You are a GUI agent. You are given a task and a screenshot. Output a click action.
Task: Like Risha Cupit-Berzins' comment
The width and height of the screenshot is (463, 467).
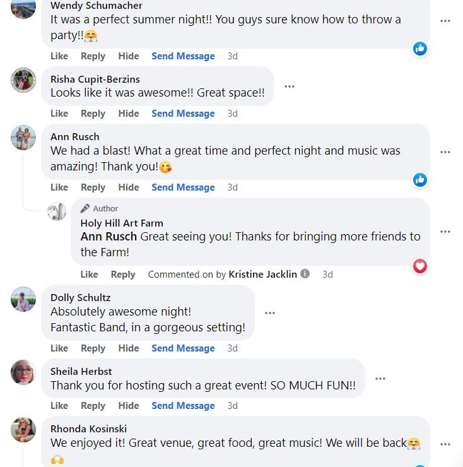(x=59, y=114)
